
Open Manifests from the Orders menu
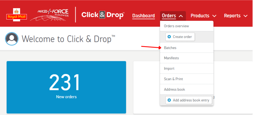point(187,58)
